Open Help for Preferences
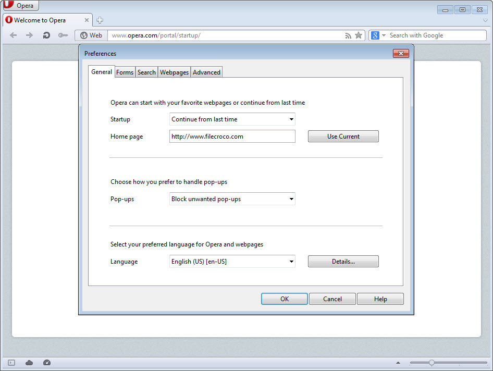Viewport: 493px width, 371px height. click(380, 299)
